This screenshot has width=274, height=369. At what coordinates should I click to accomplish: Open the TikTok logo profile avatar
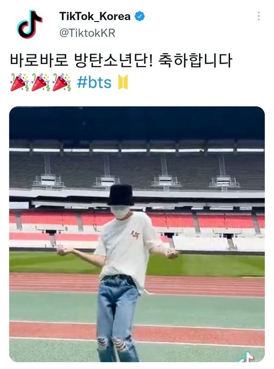click(x=29, y=24)
